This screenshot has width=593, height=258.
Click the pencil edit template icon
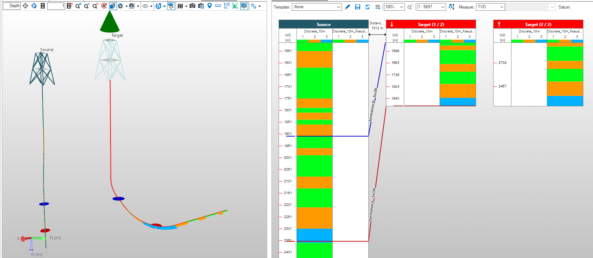347,7
